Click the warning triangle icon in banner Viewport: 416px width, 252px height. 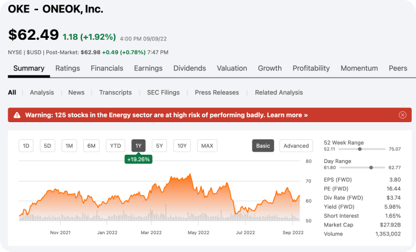[17, 115]
